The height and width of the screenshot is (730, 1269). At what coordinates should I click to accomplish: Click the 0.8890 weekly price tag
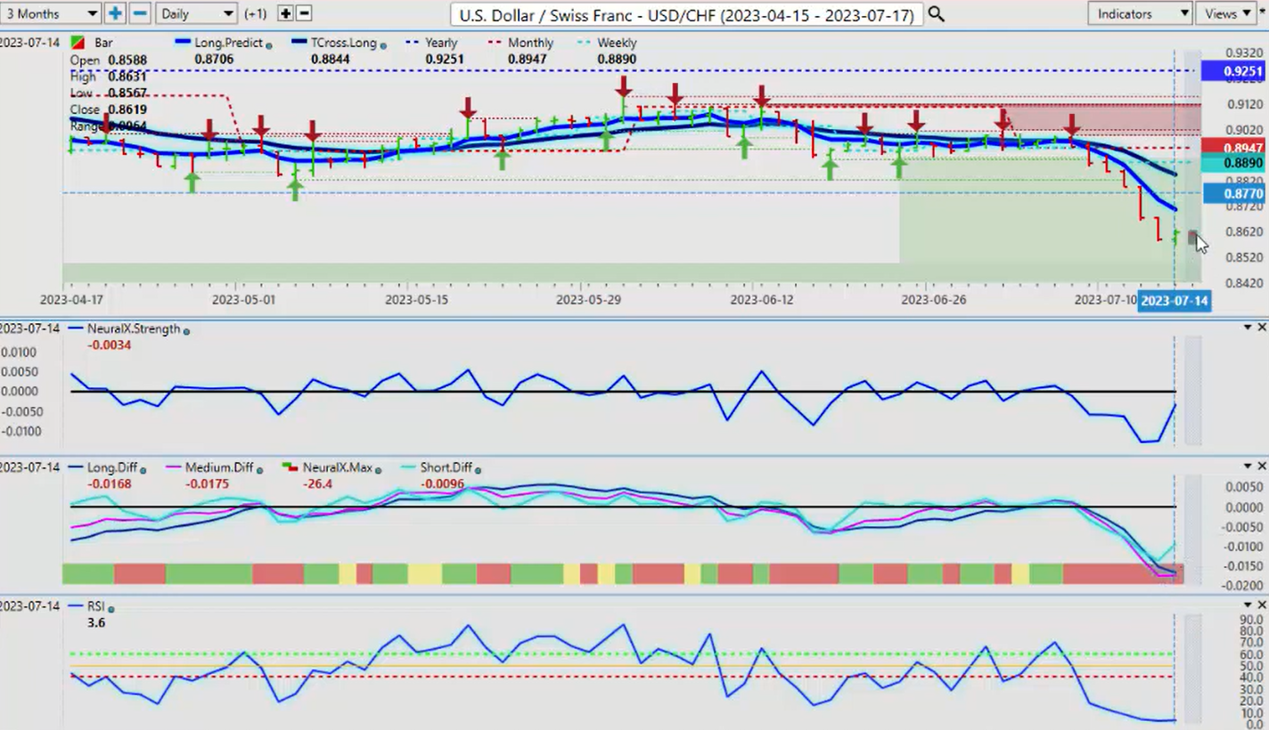(x=1232, y=164)
